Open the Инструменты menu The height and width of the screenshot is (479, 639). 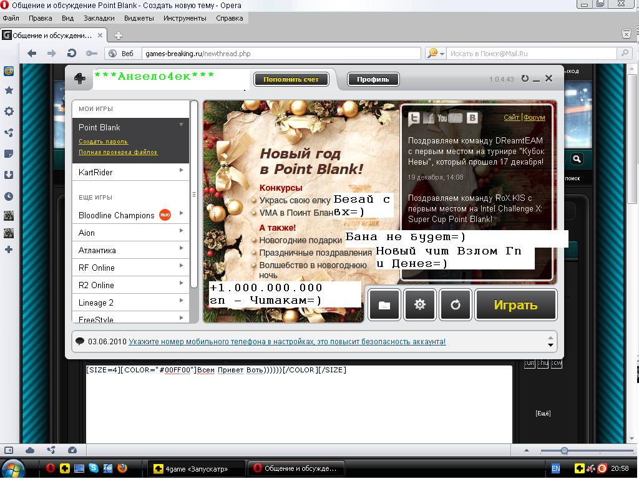pos(185,18)
